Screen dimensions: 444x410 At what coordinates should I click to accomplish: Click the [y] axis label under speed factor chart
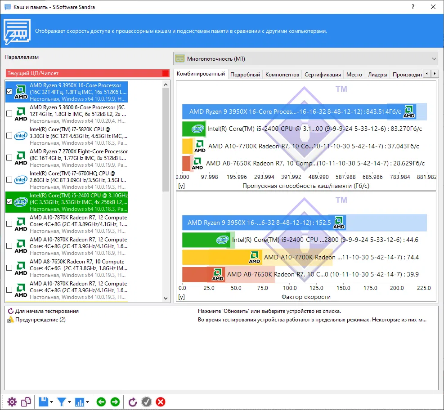pos(181,297)
